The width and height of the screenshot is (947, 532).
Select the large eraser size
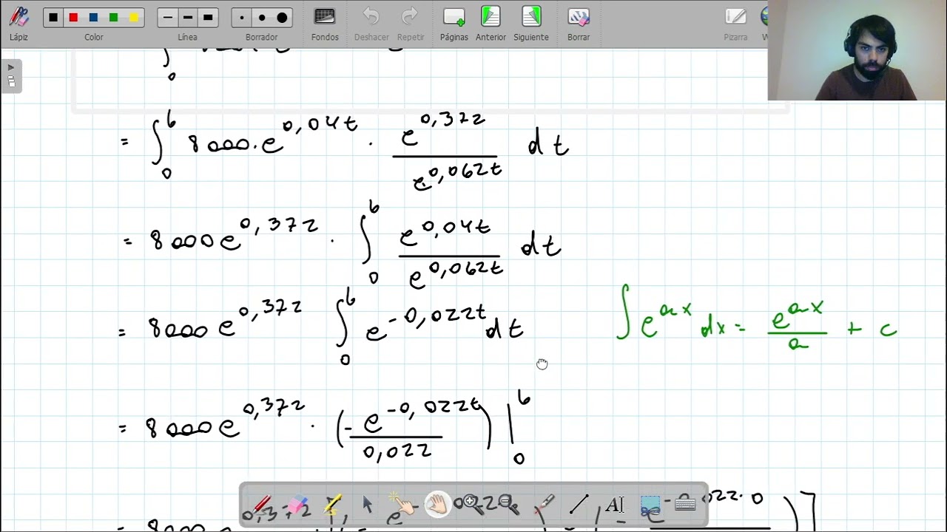click(x=282, y=18)
